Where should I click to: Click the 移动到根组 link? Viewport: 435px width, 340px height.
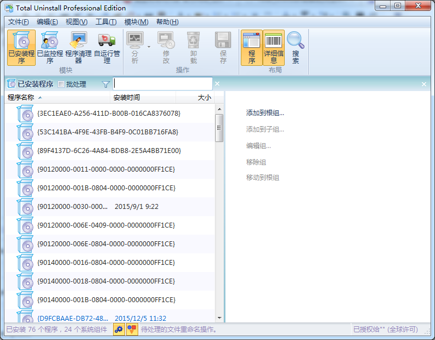tap(263, 178)
